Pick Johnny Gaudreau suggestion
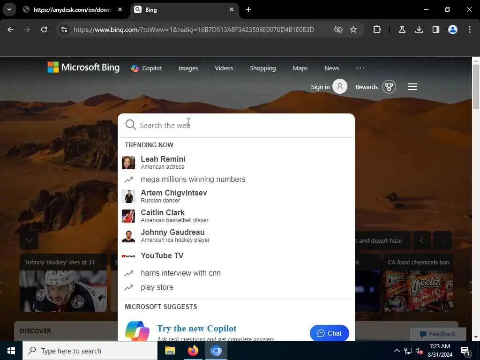Viewport: 480px width, 360px height. click(236, 236)
